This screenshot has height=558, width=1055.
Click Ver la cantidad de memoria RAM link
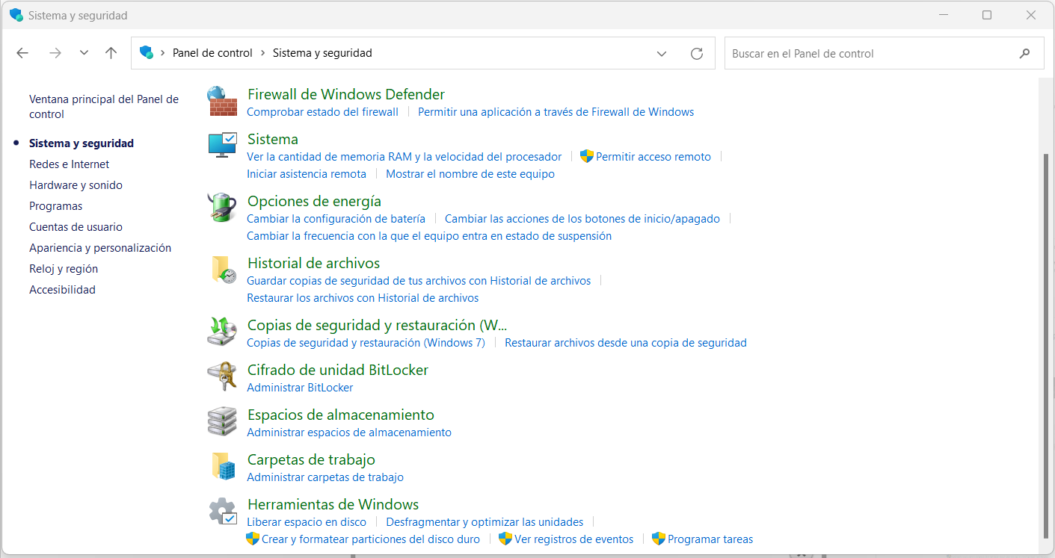click(x=404, y=156)
